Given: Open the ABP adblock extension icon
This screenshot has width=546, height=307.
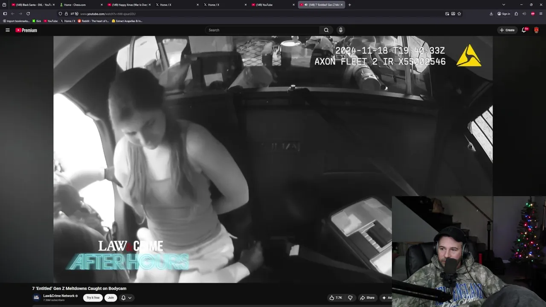Looking at the screenshot, I should point(533,14).
